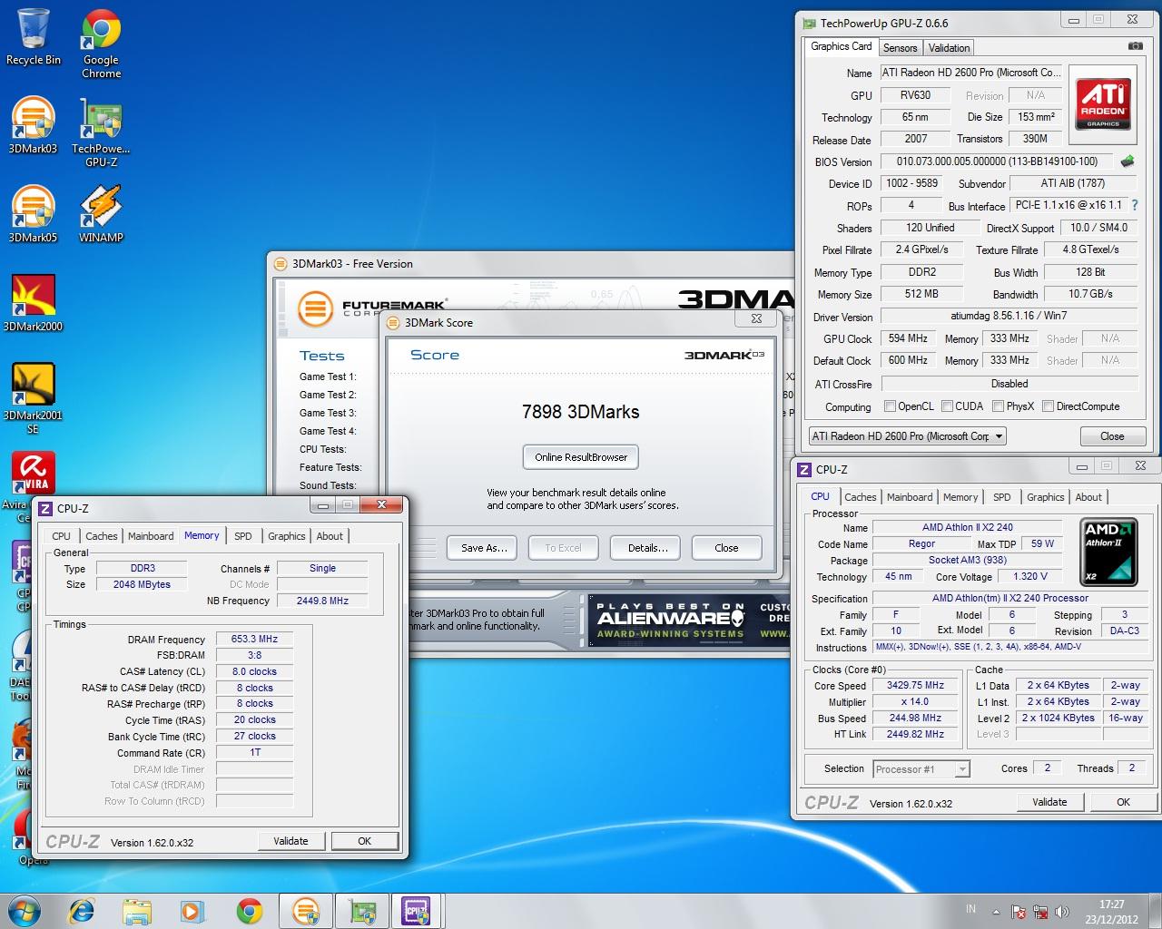1162x929 pixels.
Task: Click the Close button in GPU-Z
Action: (1112, 436)
